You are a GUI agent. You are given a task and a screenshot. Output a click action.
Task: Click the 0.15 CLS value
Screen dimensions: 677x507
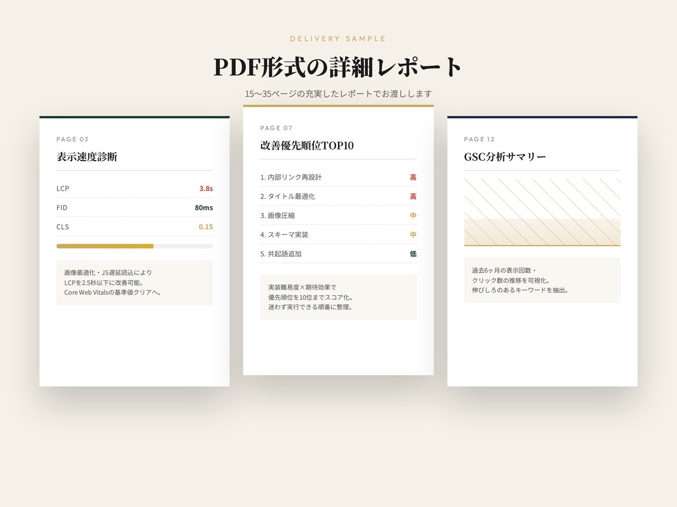click(205, 227)
